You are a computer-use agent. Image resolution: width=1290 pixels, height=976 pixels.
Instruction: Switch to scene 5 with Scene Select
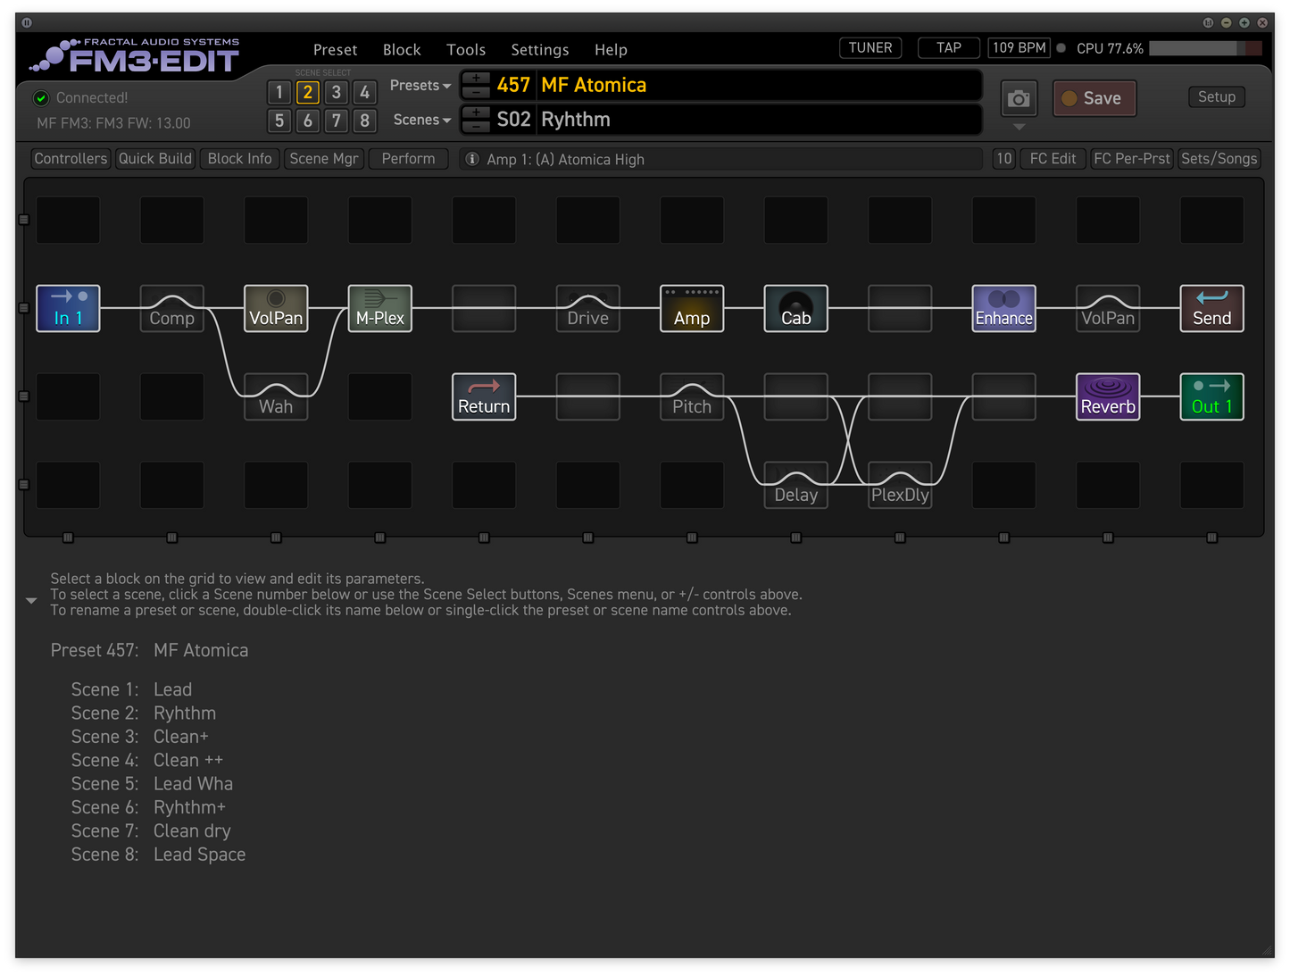pos(279,121)
